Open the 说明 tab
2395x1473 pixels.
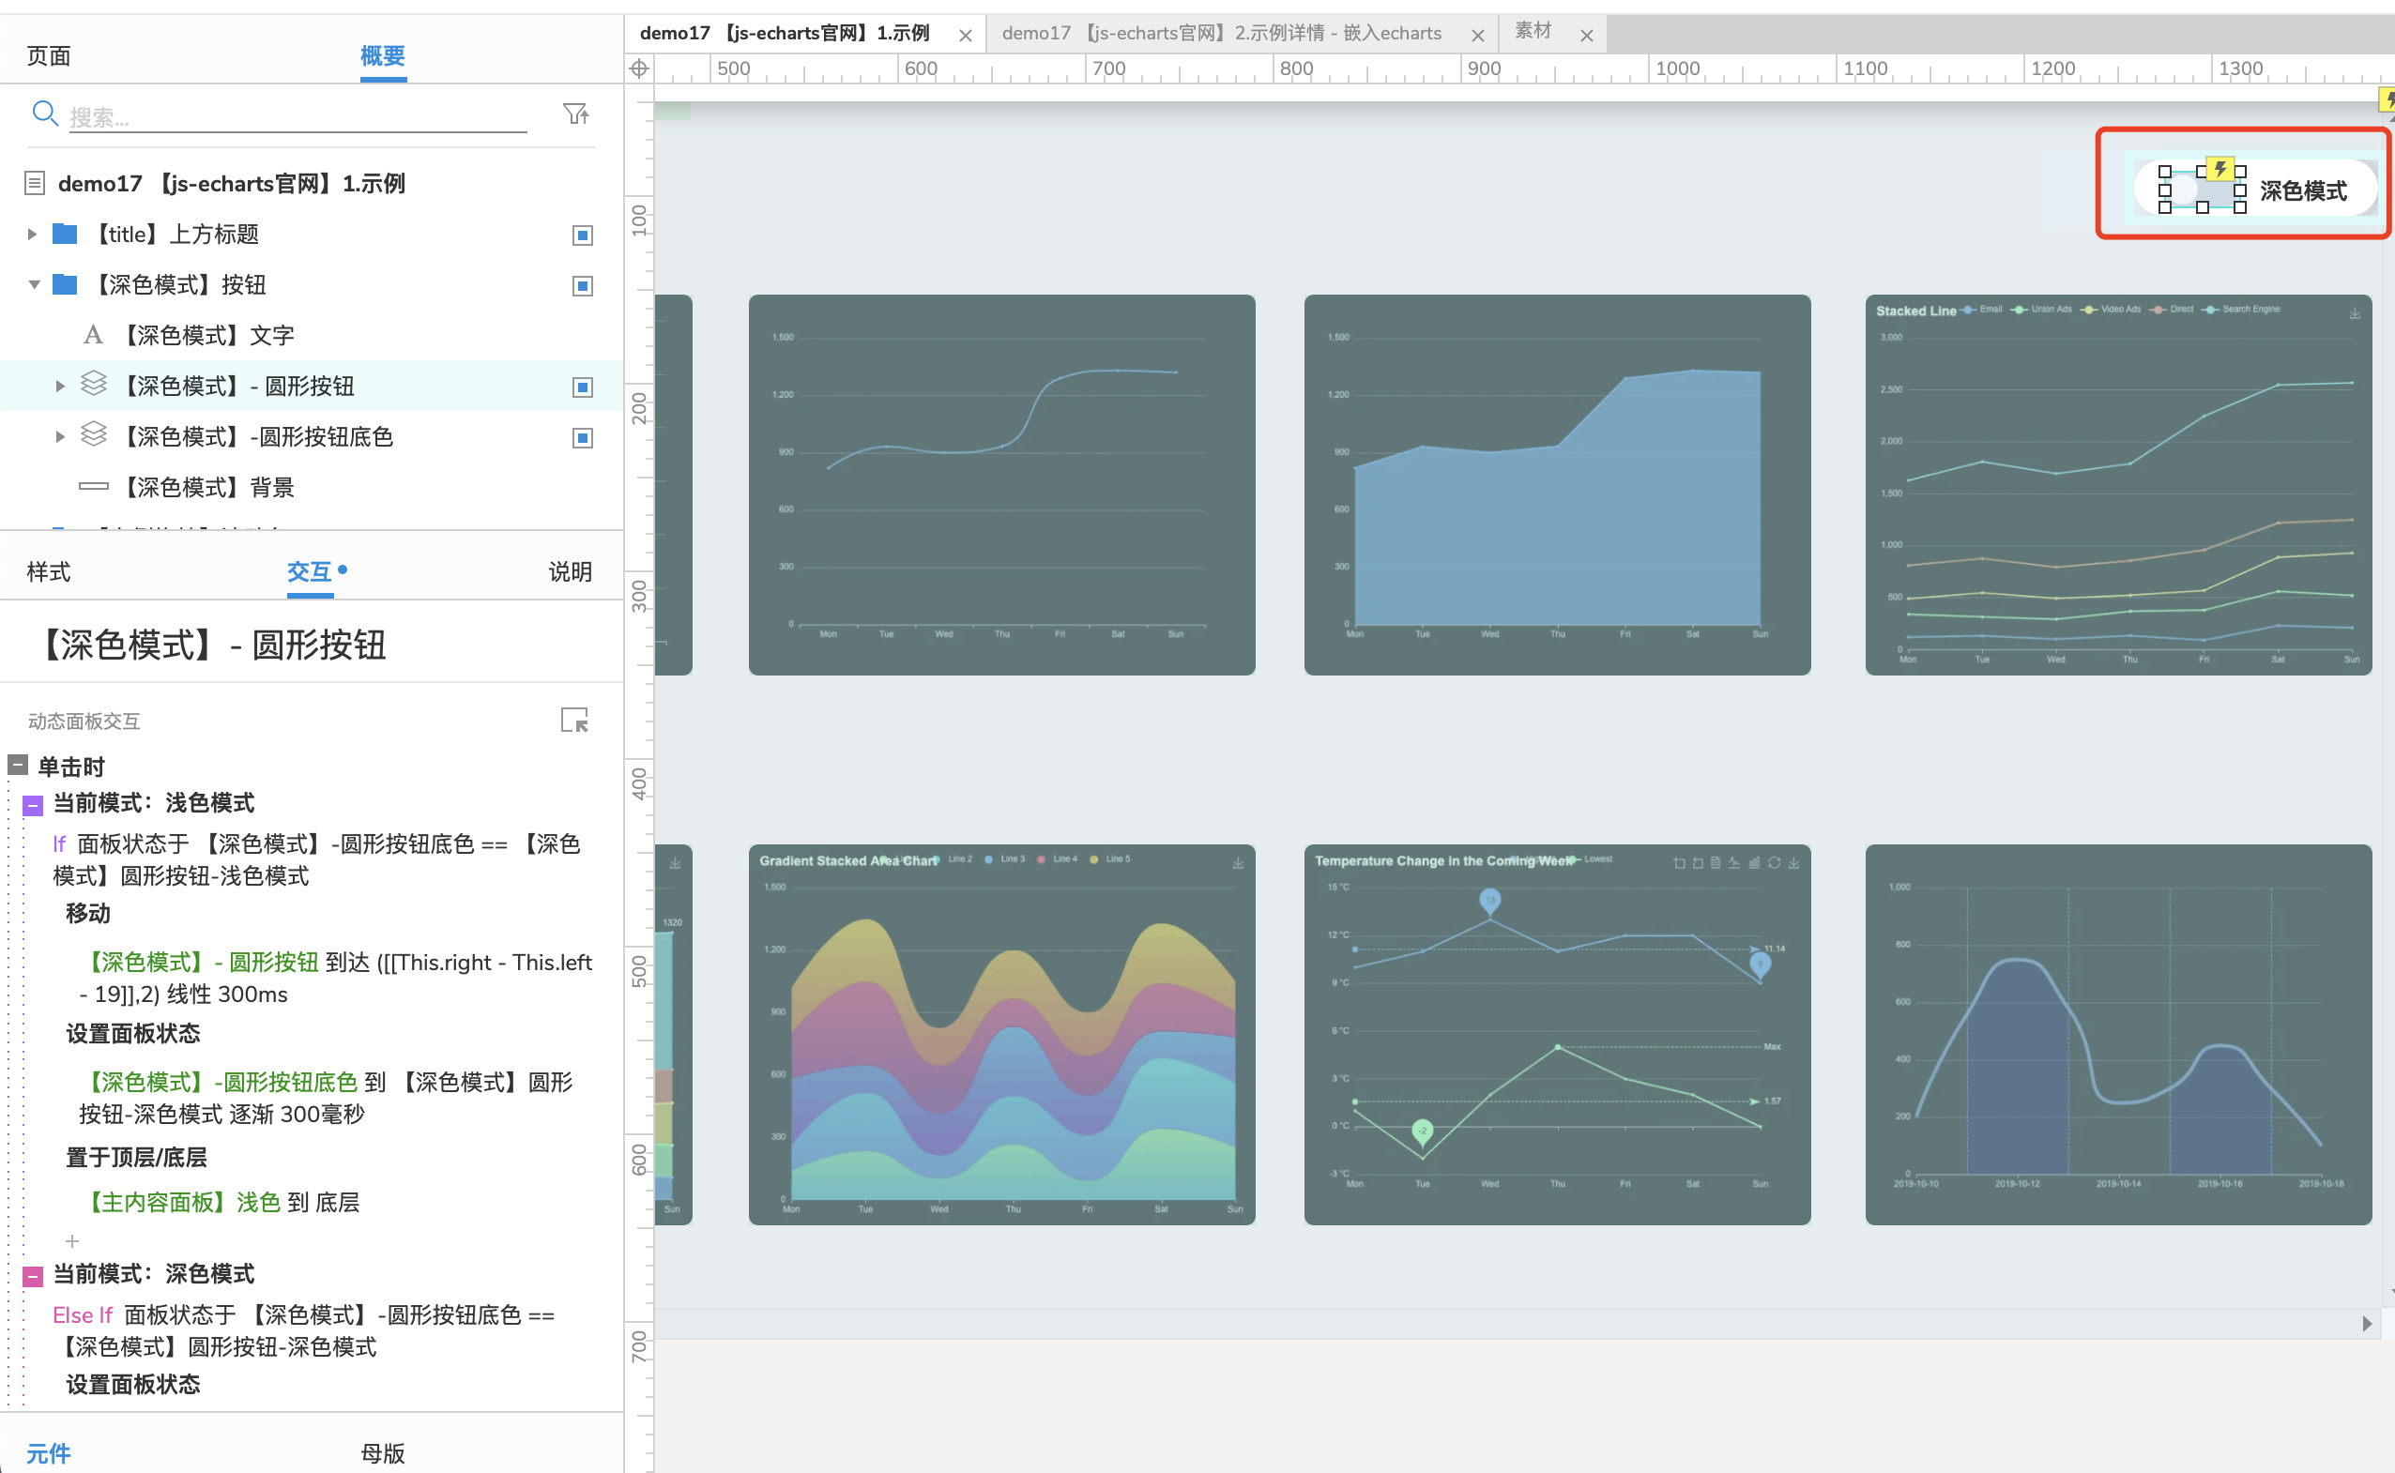click(570, 572)
